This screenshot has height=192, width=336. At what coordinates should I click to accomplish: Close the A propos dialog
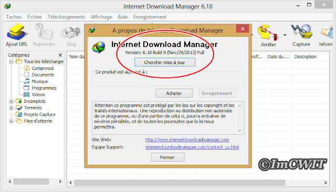coord(243,29)
